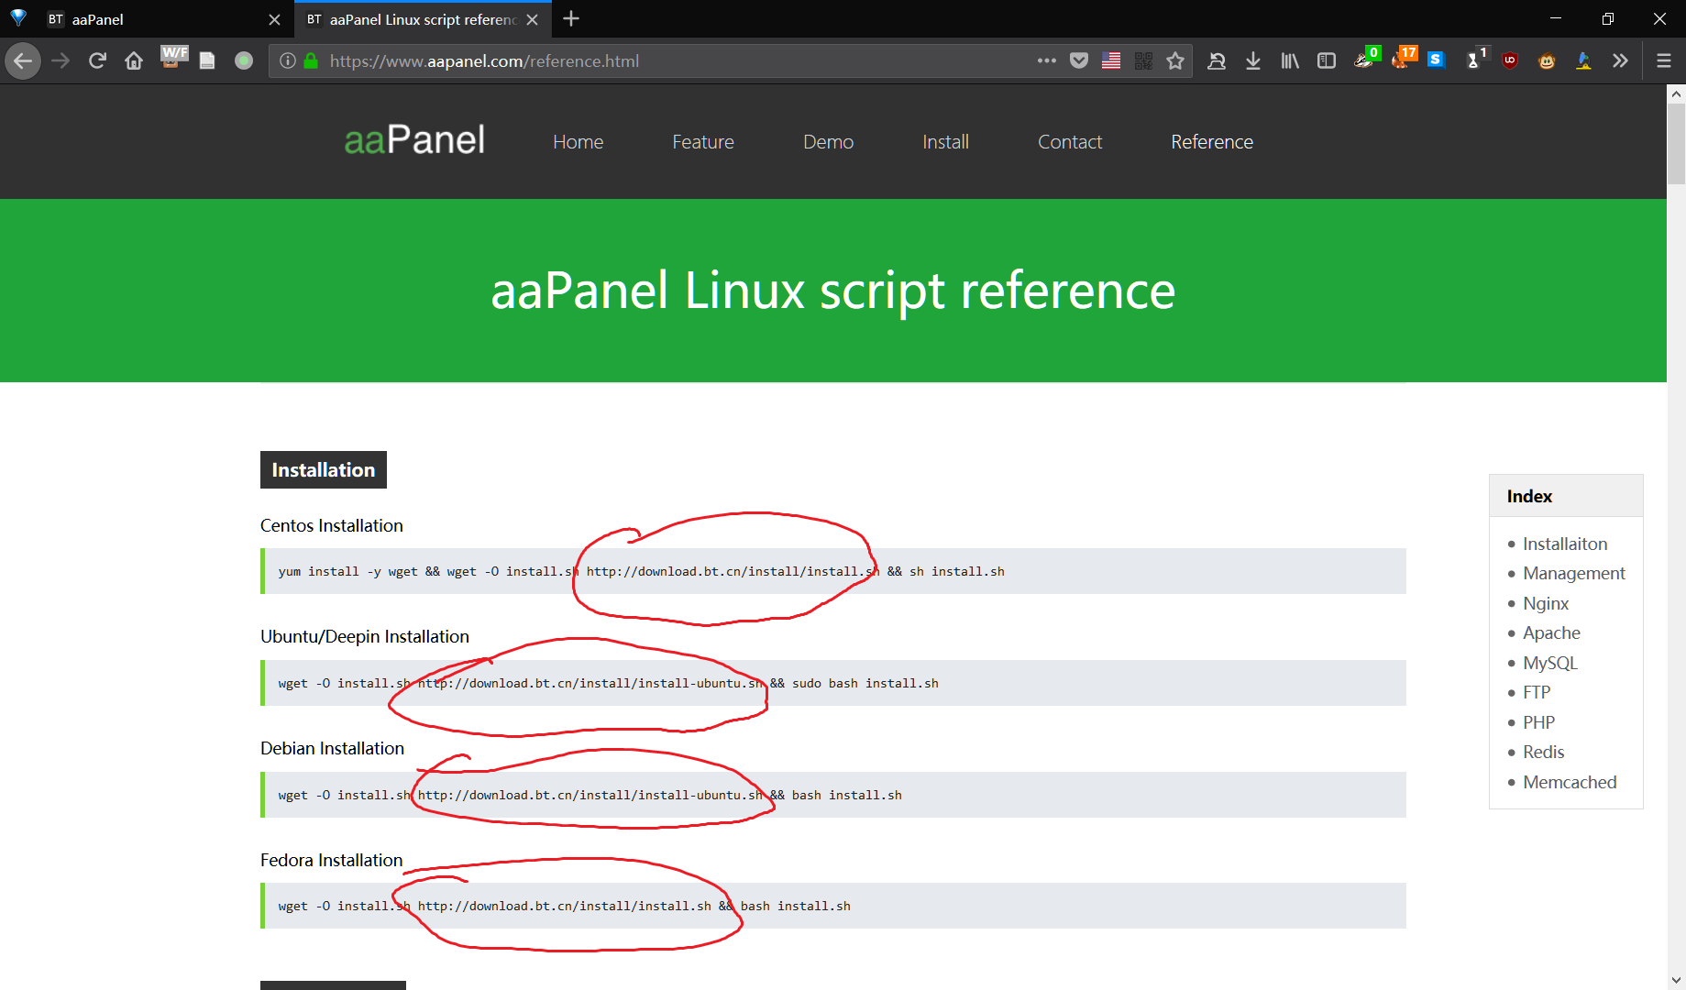Screen dimensions: 1686x990
Task: Bookmark this page with the star icon
Action: pyautogui.click(x=1175, y=60)
